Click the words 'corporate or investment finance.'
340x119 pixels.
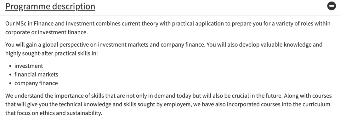click(47, 32)
